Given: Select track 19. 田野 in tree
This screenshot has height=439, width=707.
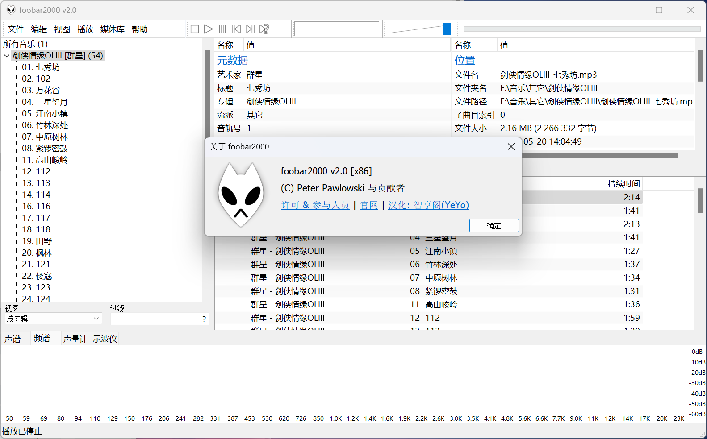Looking at the screenshot, I should coord(37,241).
